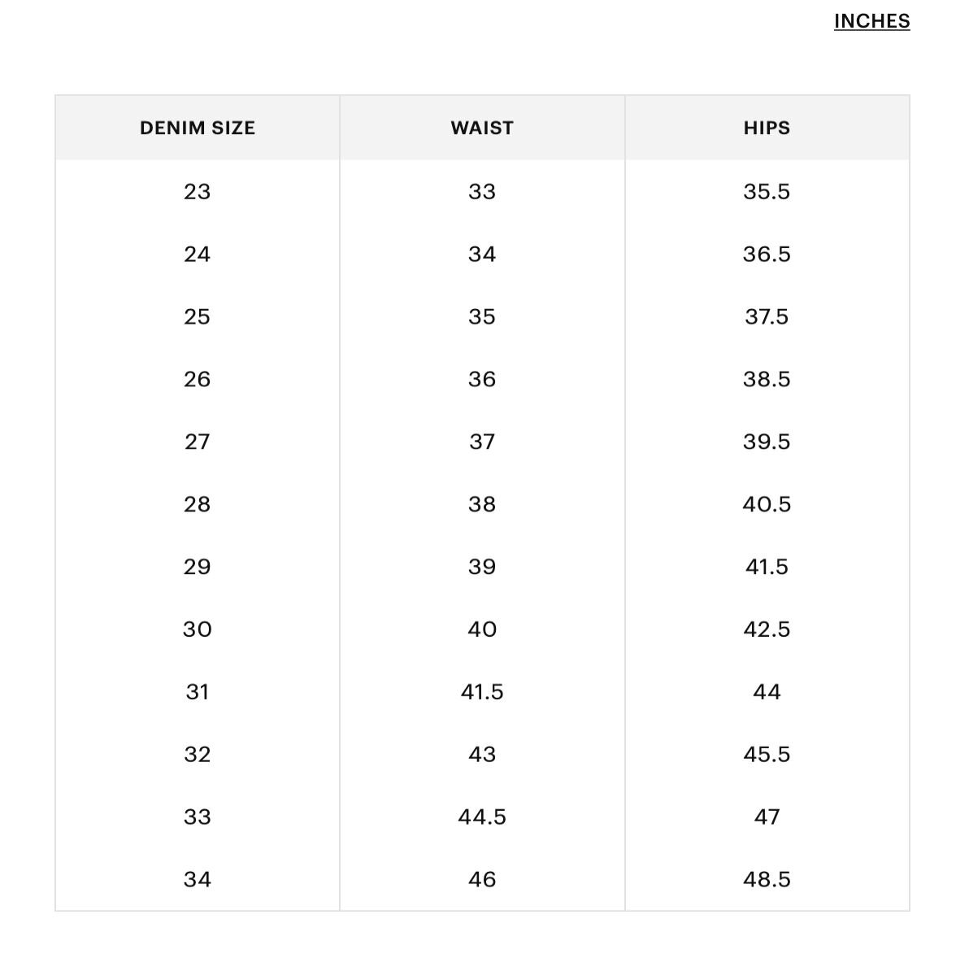Image resolution: width=969 pixels, height=971 pixels.
Task: Select waist value 44.5
Action: [x=482, y=816]
